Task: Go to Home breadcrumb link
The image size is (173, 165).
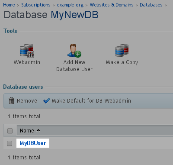Action: pos(9,5)
